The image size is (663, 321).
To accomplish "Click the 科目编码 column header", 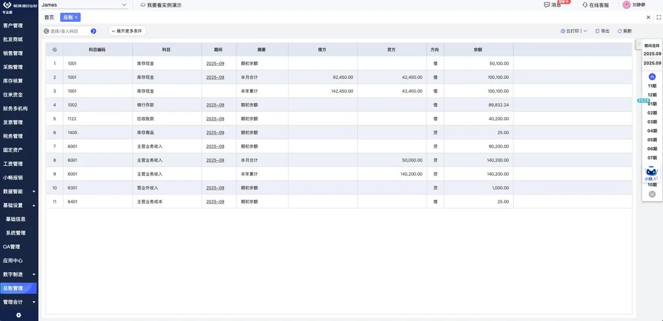I will point(97,50).
